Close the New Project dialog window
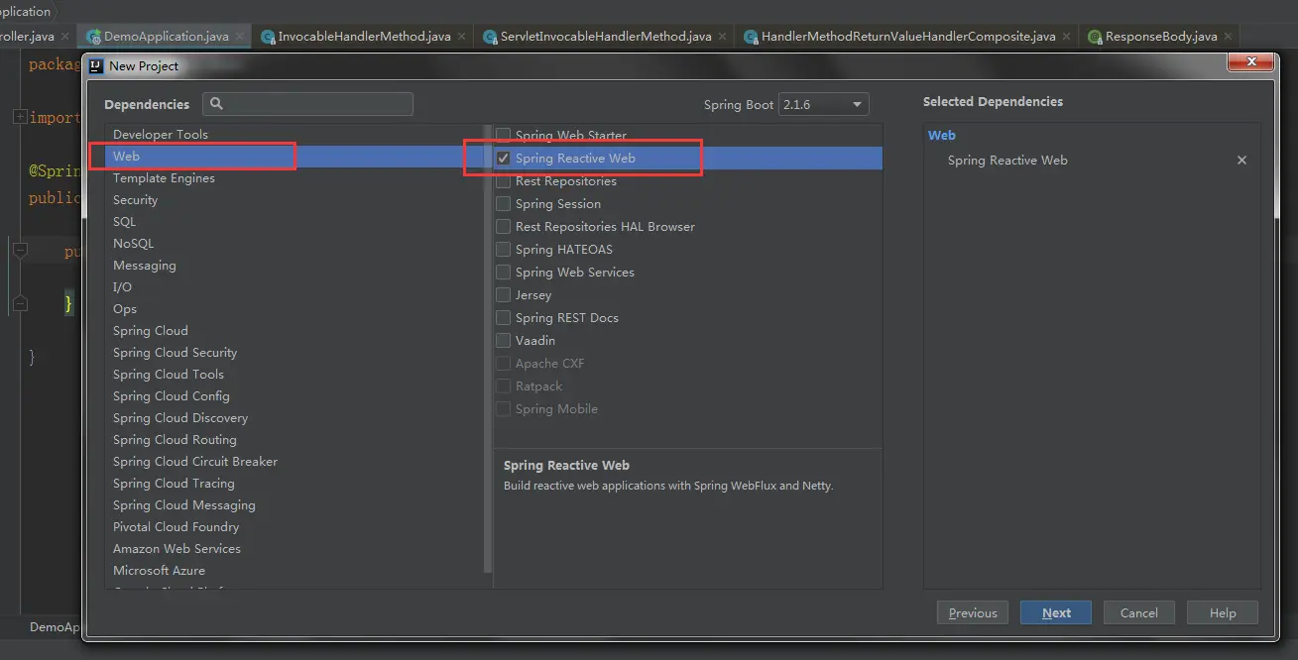 point(1250,62)
